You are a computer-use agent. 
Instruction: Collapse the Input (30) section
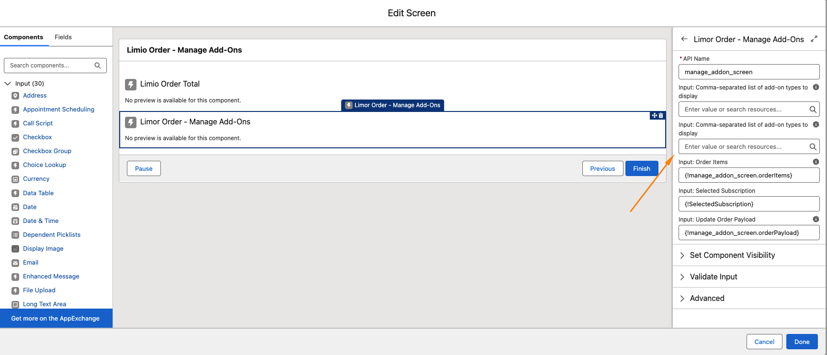coord(8,83)
